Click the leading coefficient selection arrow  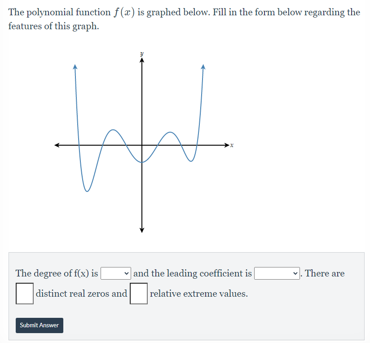click(x=295, y=273)
